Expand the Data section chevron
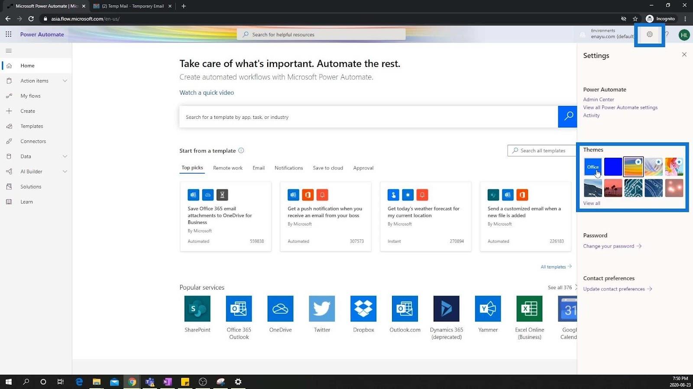The height and width of the screenshot is (389, 693). (65, 156)
